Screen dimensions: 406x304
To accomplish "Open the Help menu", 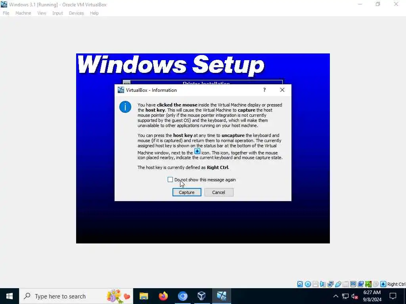I will (x=94, y=13).
